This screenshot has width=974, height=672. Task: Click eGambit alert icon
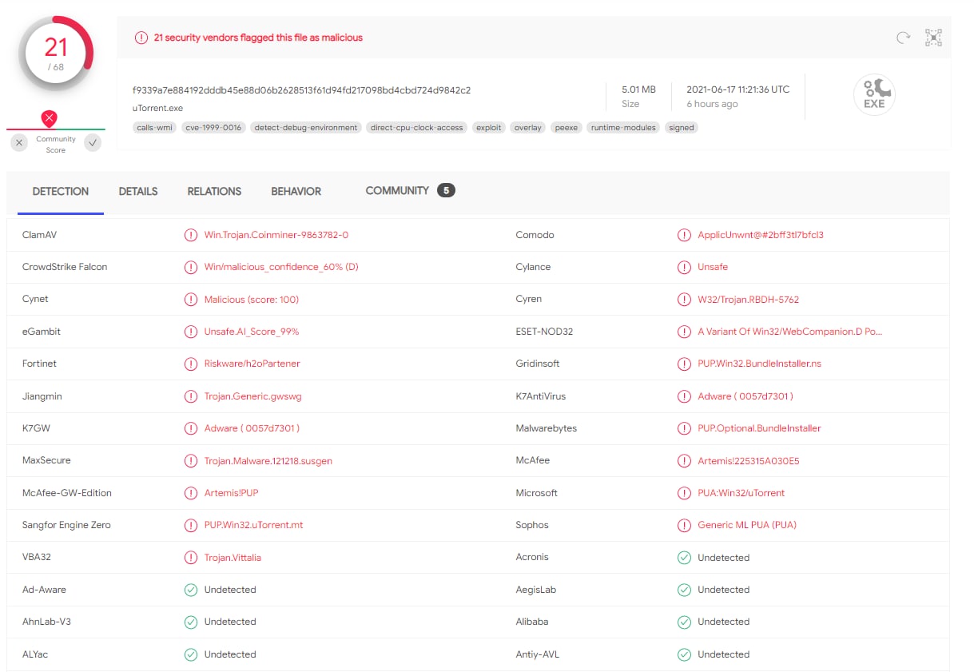[x=191, y=332]
